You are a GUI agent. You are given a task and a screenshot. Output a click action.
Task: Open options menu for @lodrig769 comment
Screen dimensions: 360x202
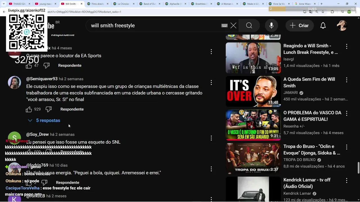(x=211, y=169)
